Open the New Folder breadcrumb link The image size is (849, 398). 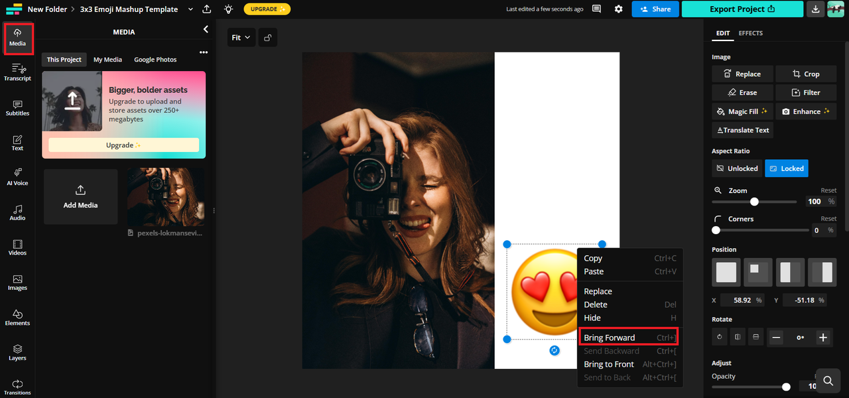click(x=47, y=9)
